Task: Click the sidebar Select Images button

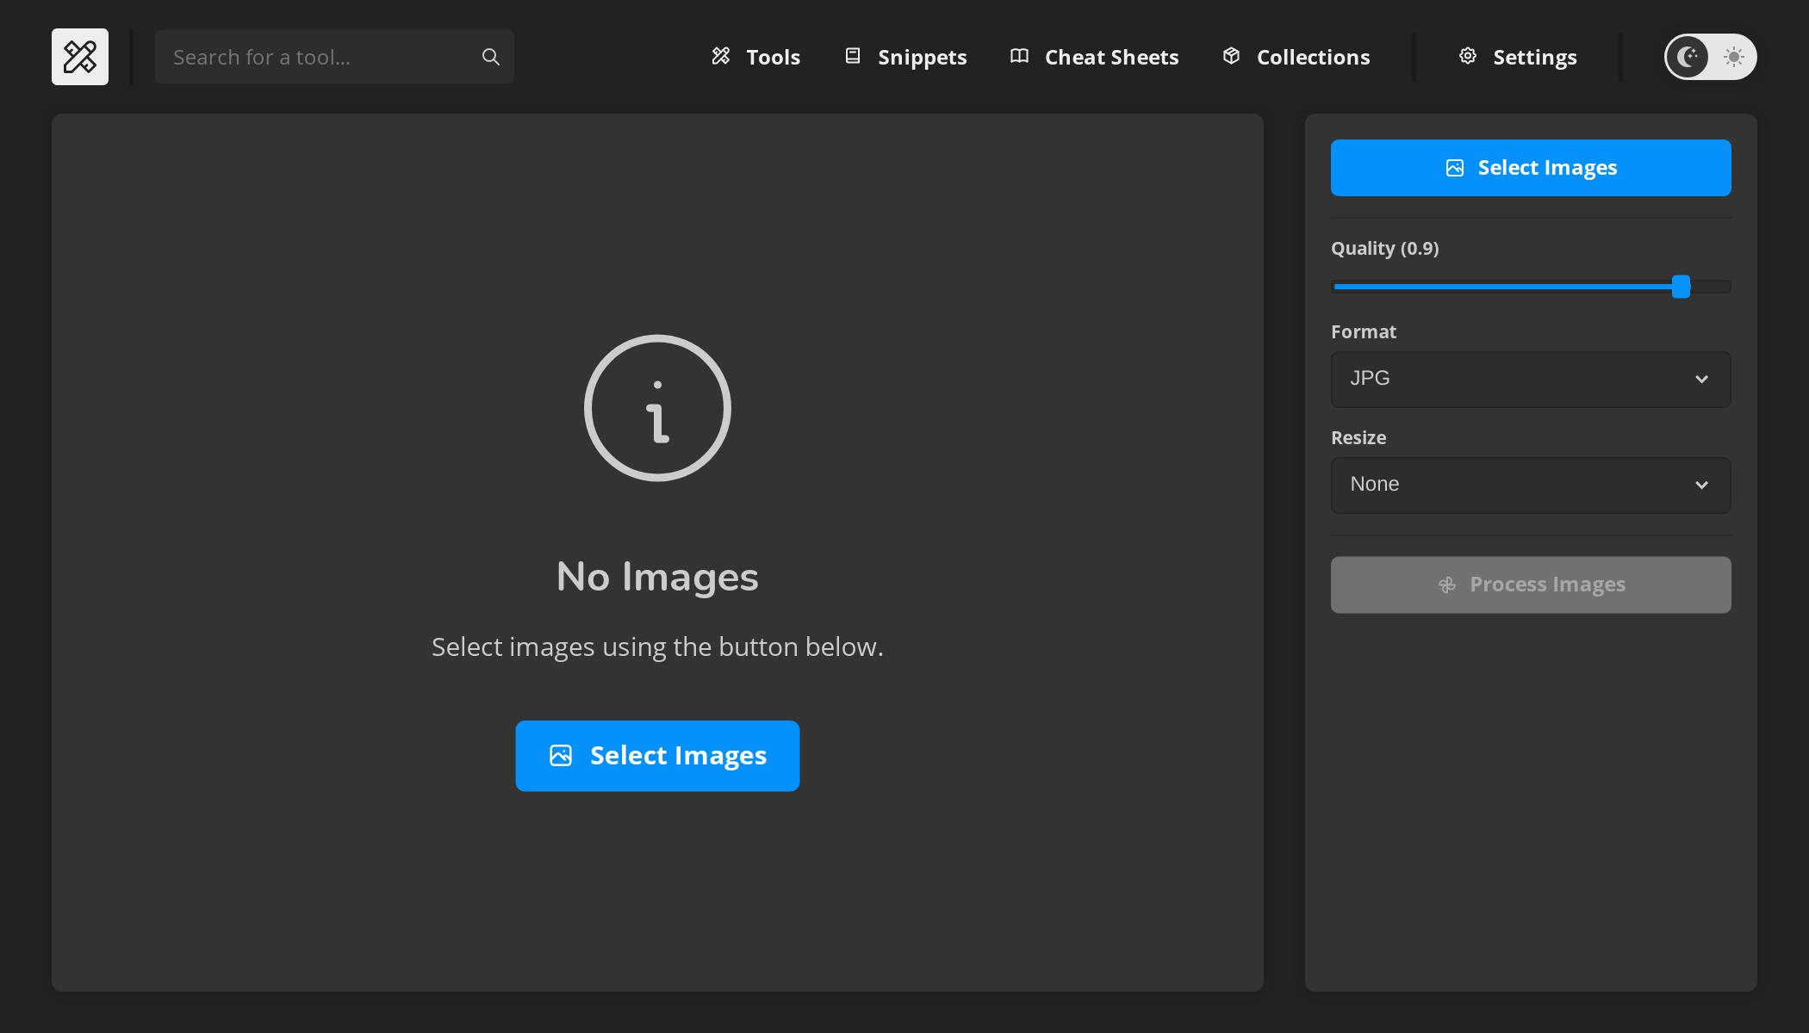Action: click(1531, 168)
